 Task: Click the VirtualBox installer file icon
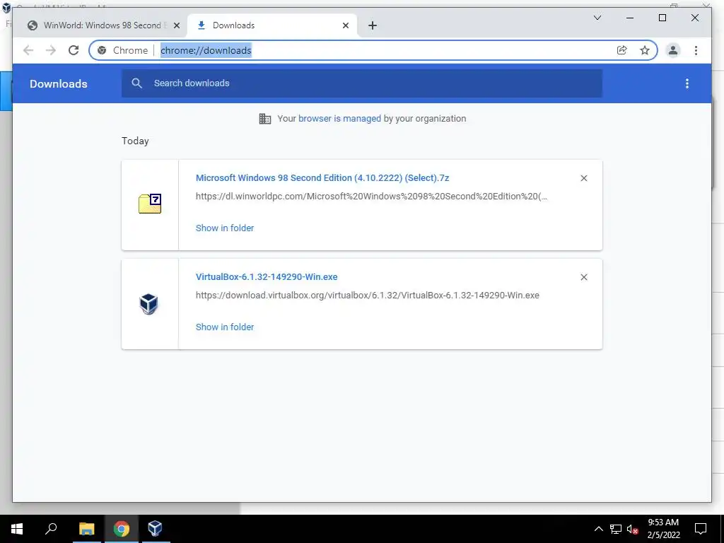click(148, 303)
